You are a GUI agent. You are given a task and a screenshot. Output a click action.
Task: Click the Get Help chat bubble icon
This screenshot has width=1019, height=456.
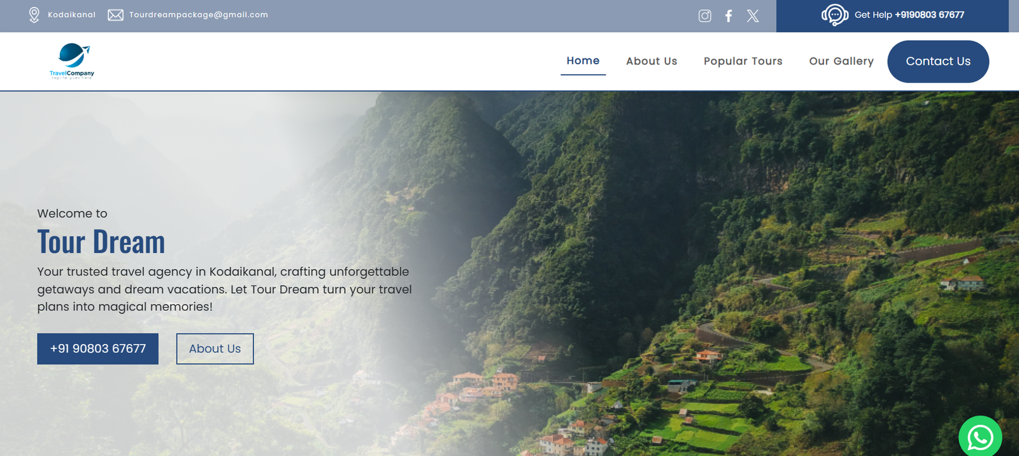coord(835,15)
